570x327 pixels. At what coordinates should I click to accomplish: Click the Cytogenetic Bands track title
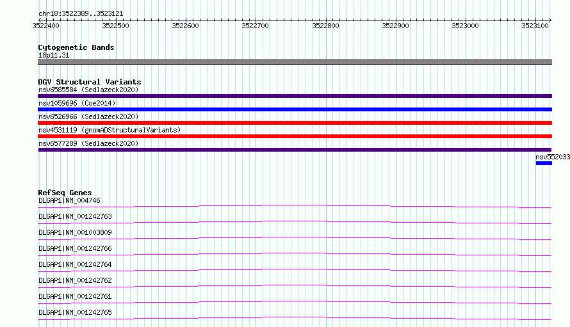tap(76, 47)
